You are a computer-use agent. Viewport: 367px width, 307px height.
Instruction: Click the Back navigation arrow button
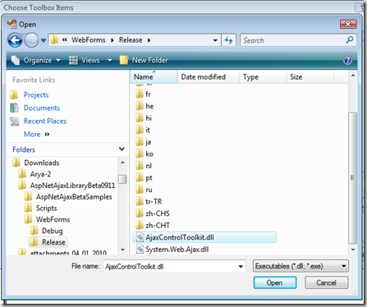(x=15, y=40)
